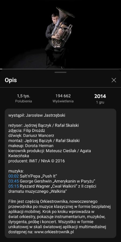This screenshot has height=242, width=121.
Task: Tap the producent: IMiT / NInA line
Action: coord(36,161)
